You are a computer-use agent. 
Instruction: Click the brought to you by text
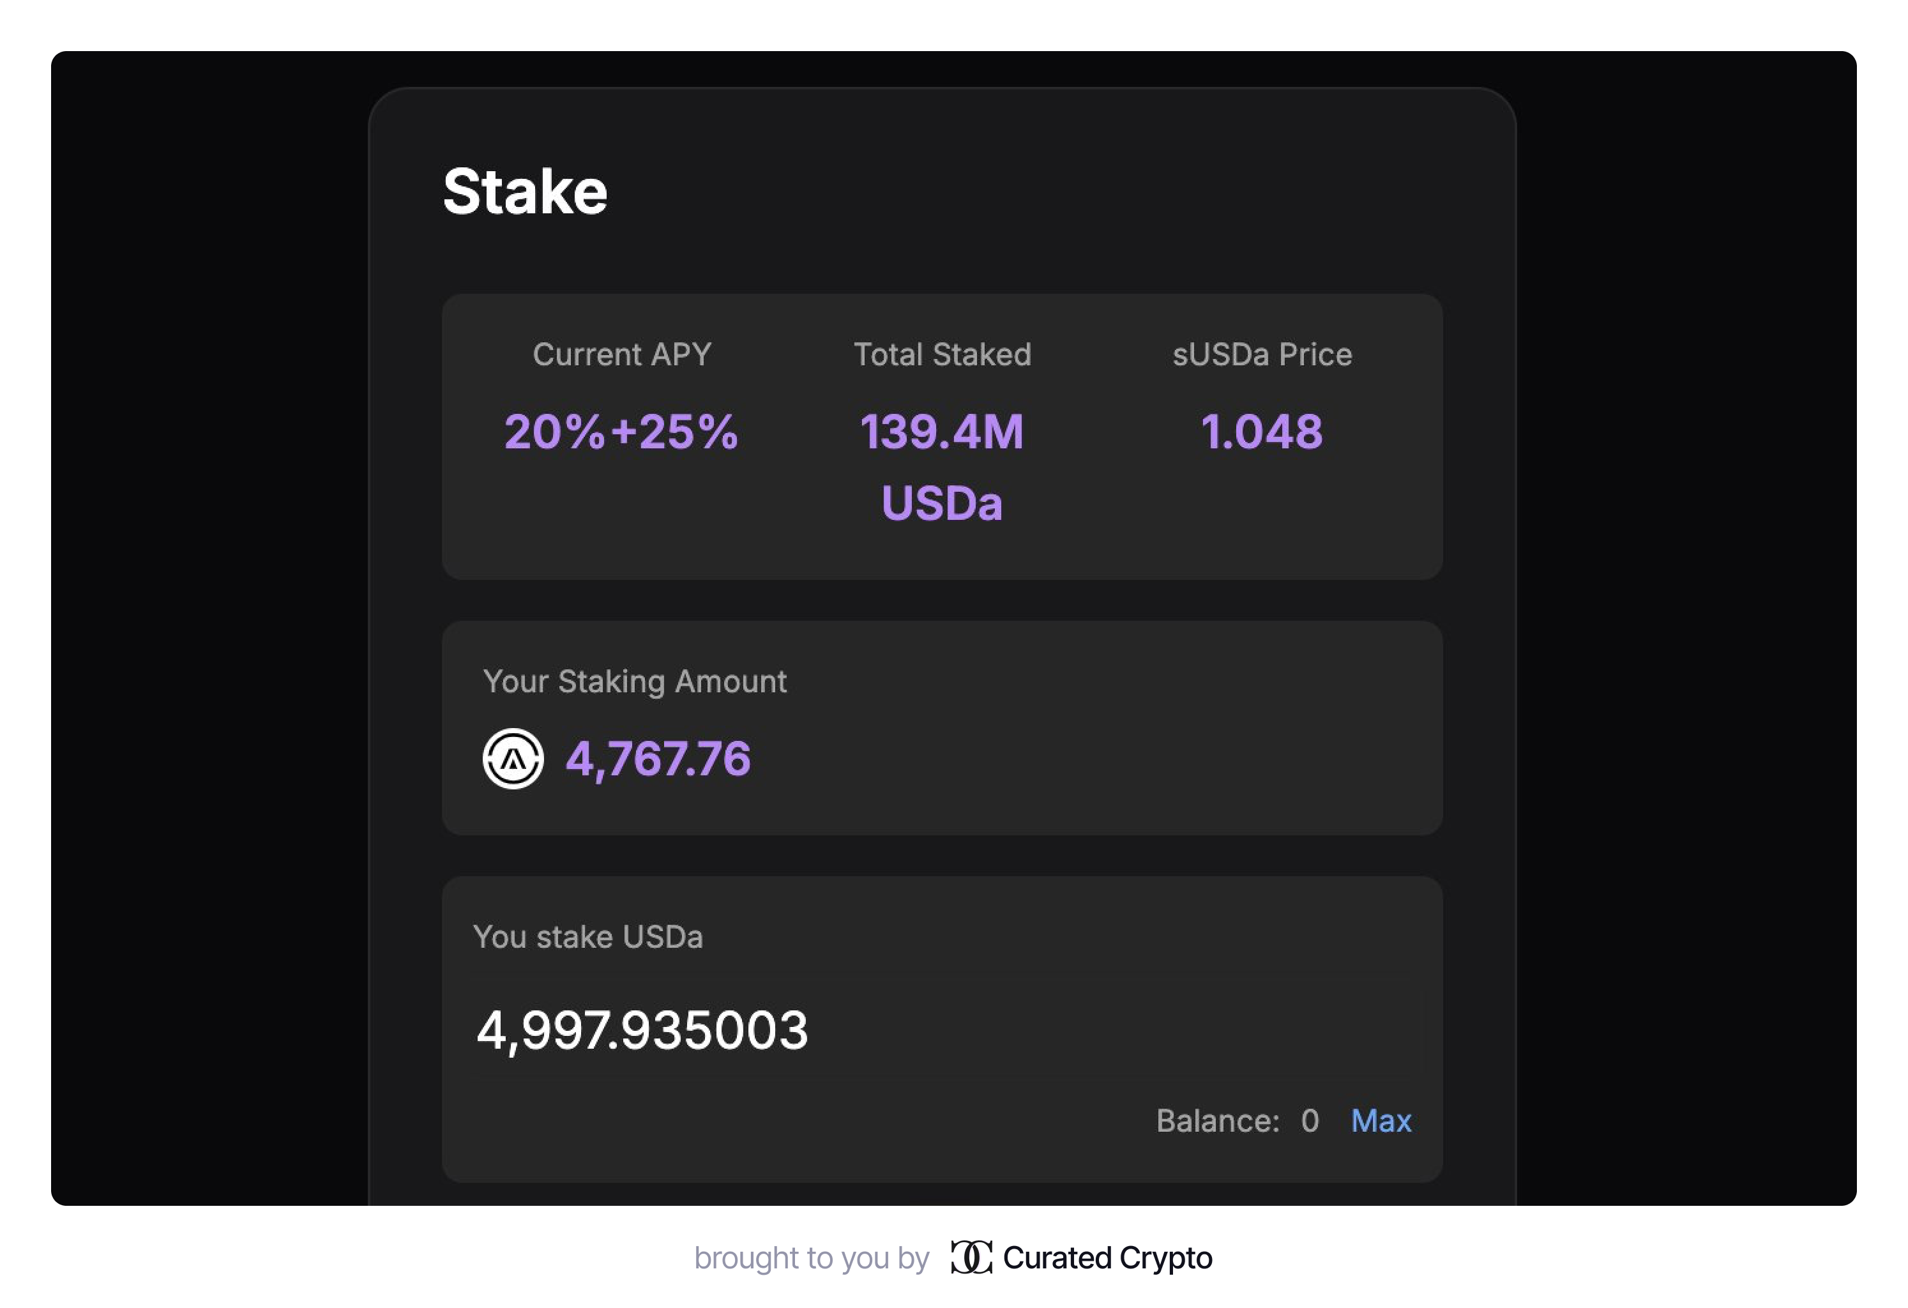pos(811,1258)
